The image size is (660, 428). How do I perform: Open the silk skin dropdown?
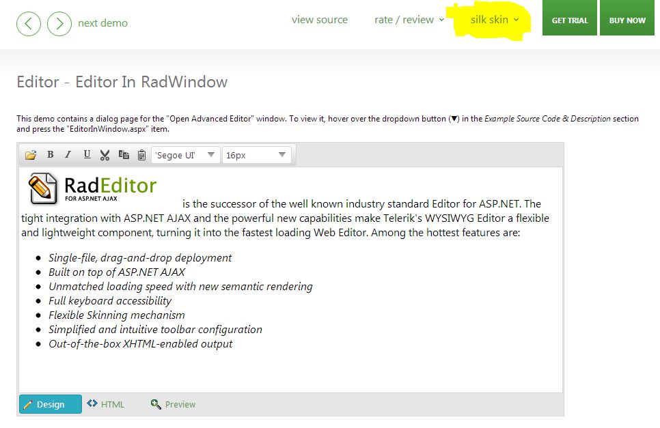[x=495, y=20]
